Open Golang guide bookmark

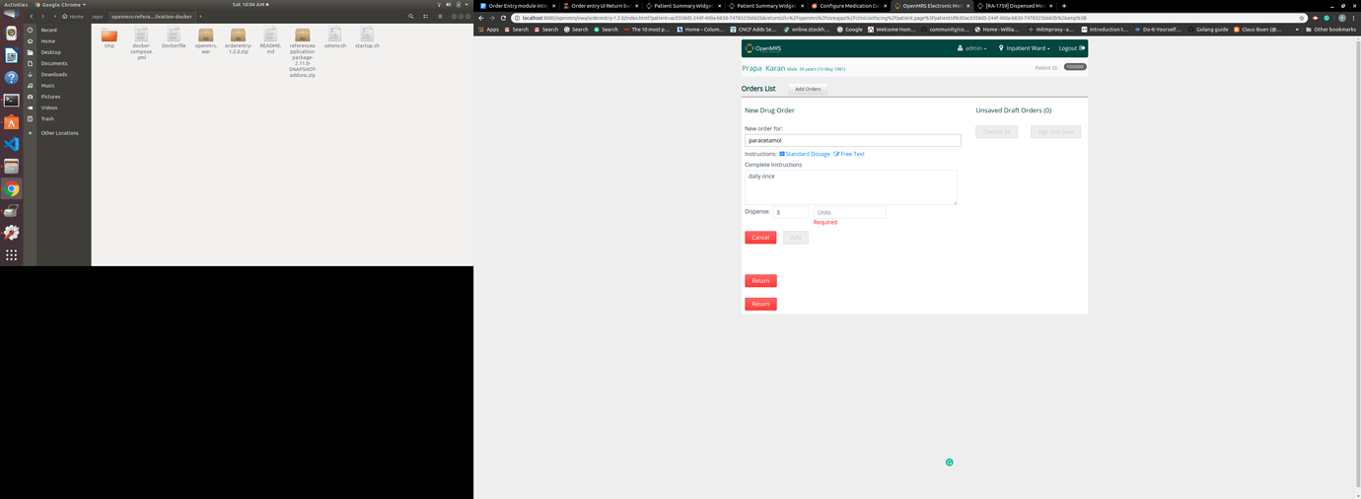click(1209, 30)
